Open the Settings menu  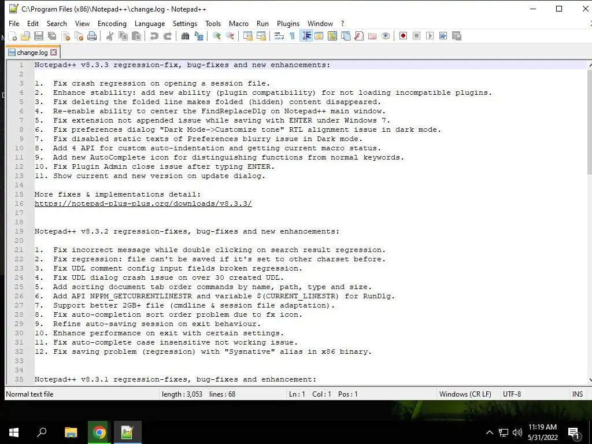[185, 23]
